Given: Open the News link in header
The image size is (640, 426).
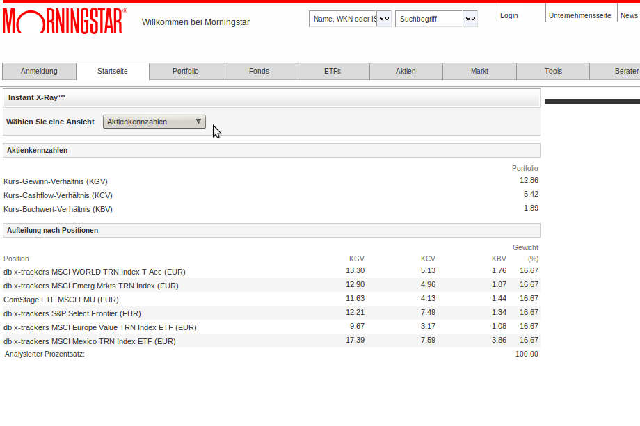Looking at the screenshot, I should click(629, 15).
